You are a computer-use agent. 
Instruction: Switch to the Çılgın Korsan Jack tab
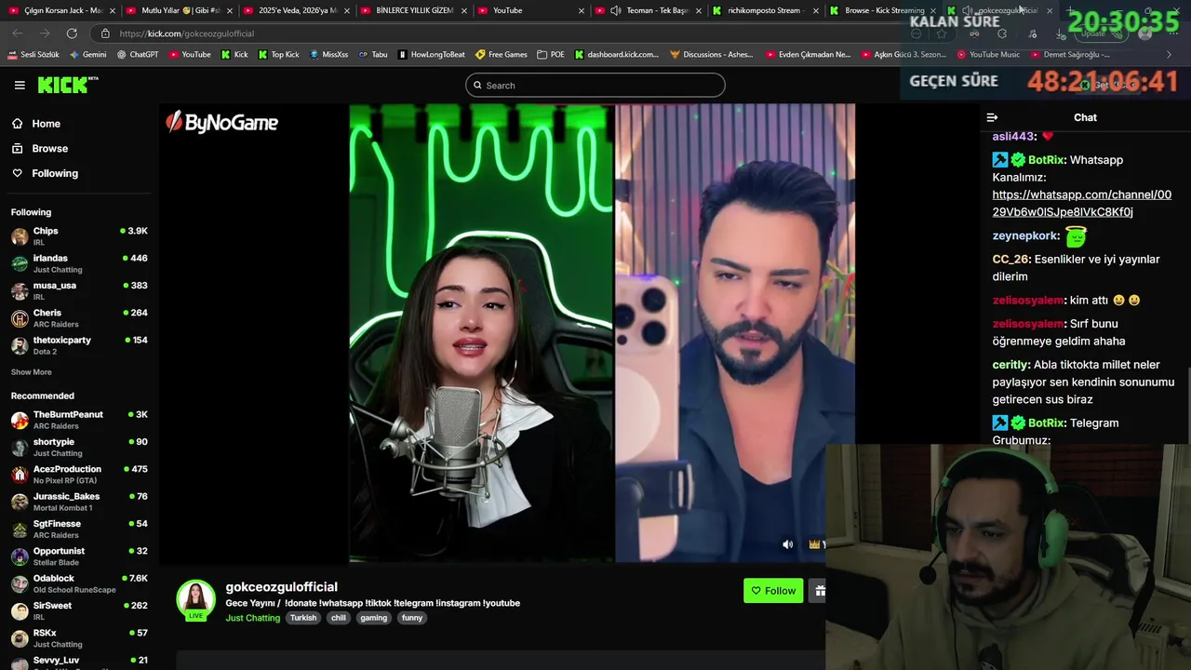click(x=61, y=10)
